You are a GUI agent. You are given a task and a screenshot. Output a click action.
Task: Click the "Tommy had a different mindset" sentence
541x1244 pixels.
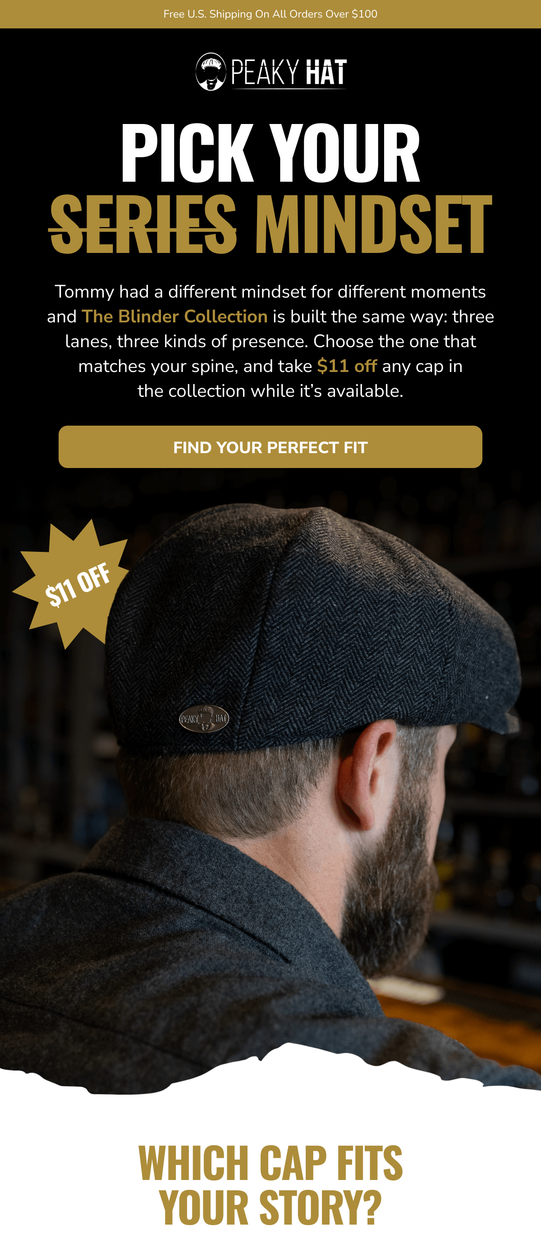(x=270, y=292)
